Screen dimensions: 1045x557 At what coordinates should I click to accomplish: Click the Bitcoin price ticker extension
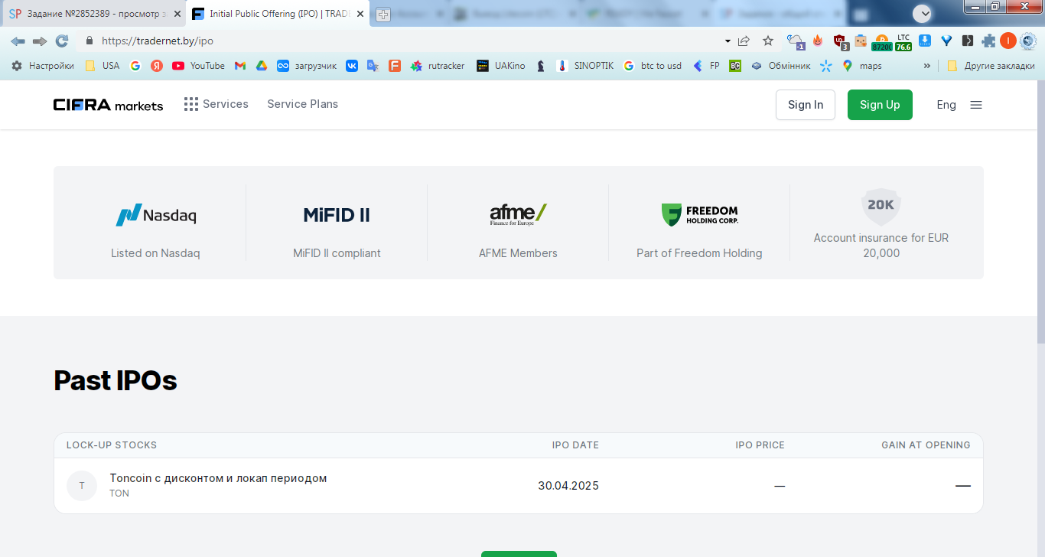click(x=882, y=42)
